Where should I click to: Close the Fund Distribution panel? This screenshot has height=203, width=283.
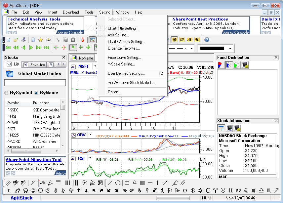coord(276,58)
